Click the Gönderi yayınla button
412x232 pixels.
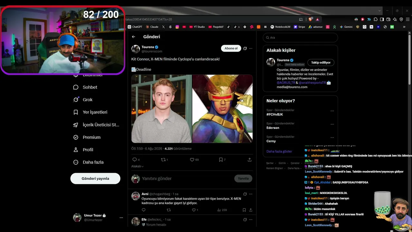95,179
